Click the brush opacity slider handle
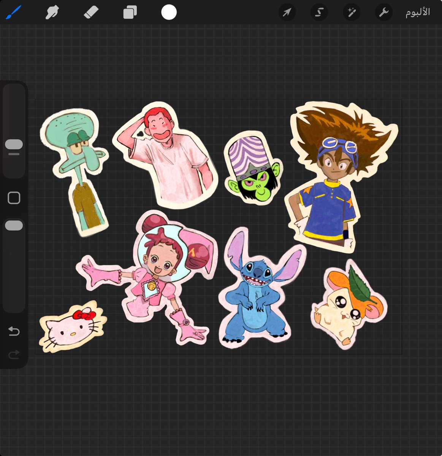Screen dimensions: 442x456 [14, 225]
